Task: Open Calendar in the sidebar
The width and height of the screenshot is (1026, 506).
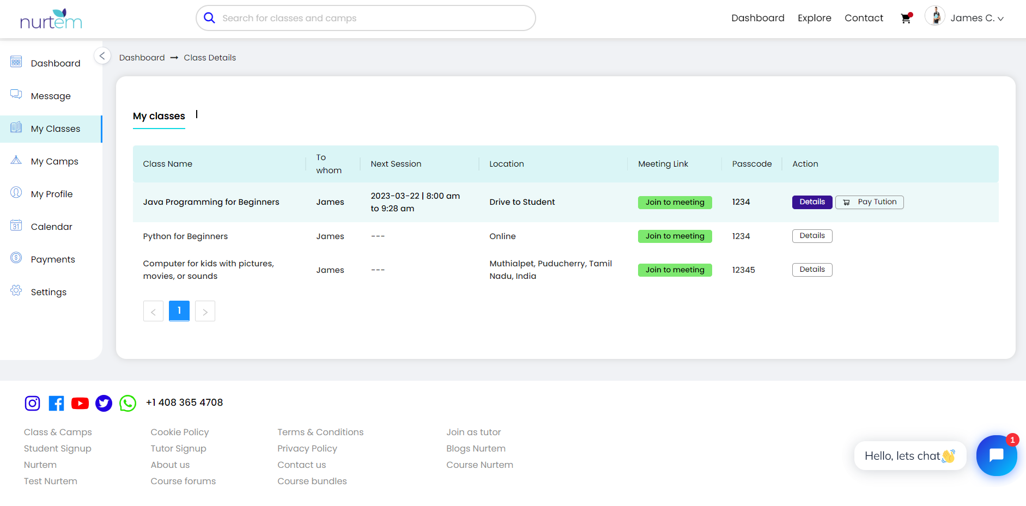Action: point(51,227)
